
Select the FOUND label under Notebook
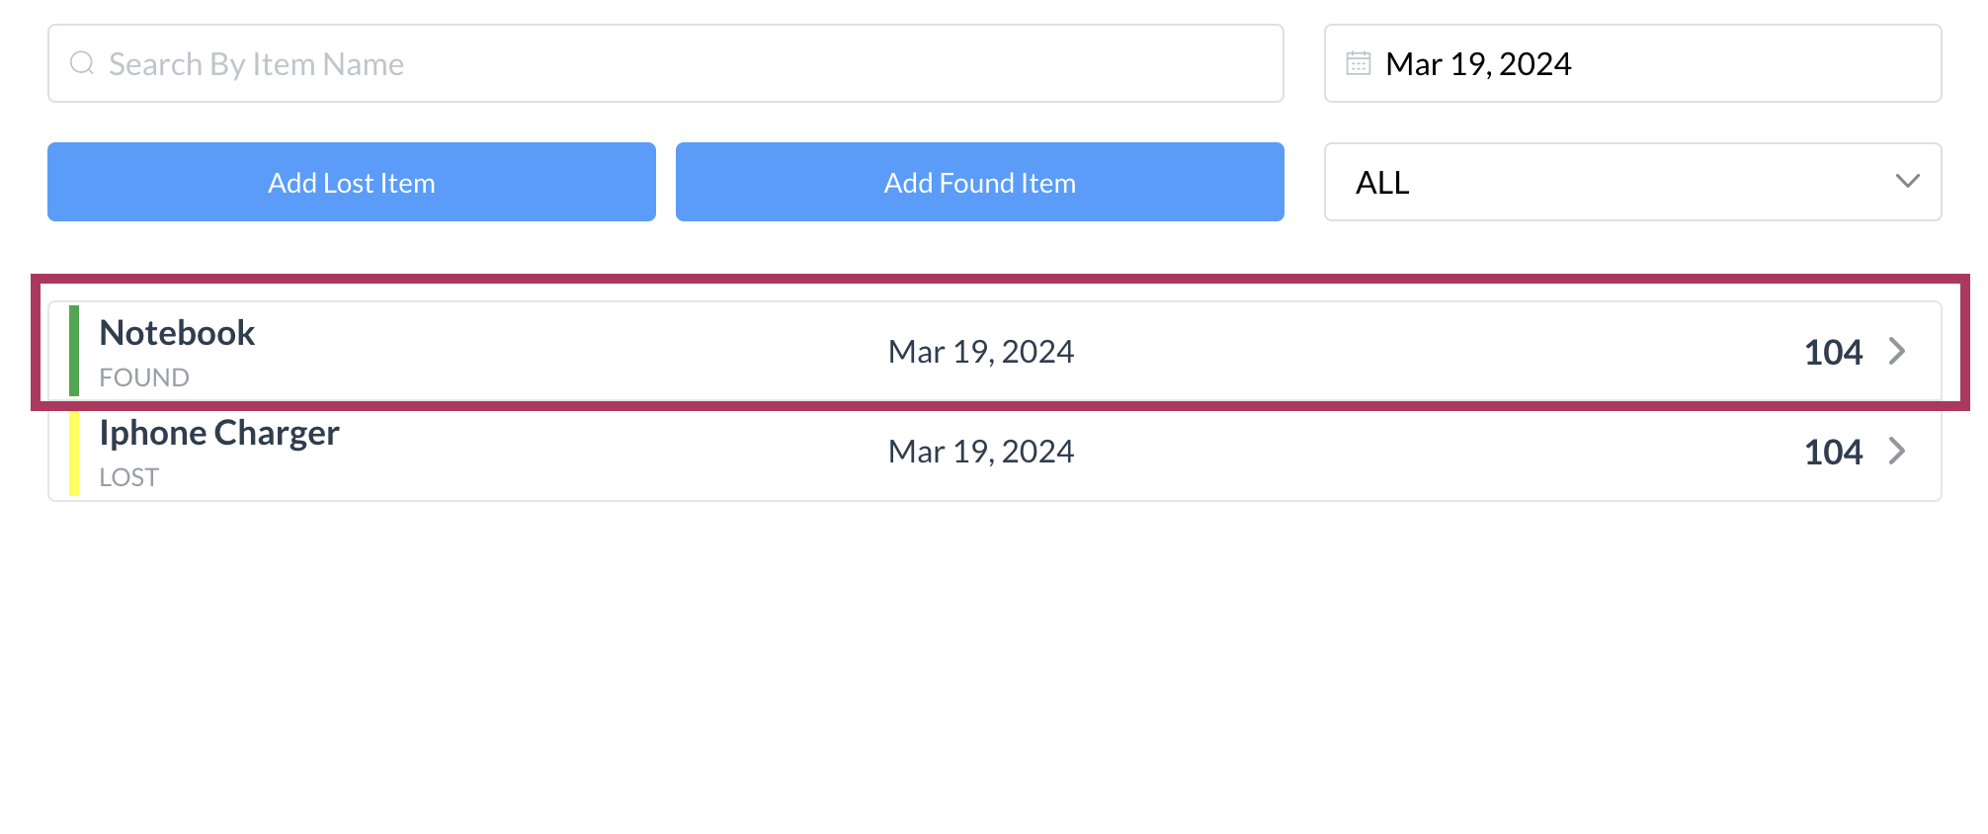tap(143, 376)
